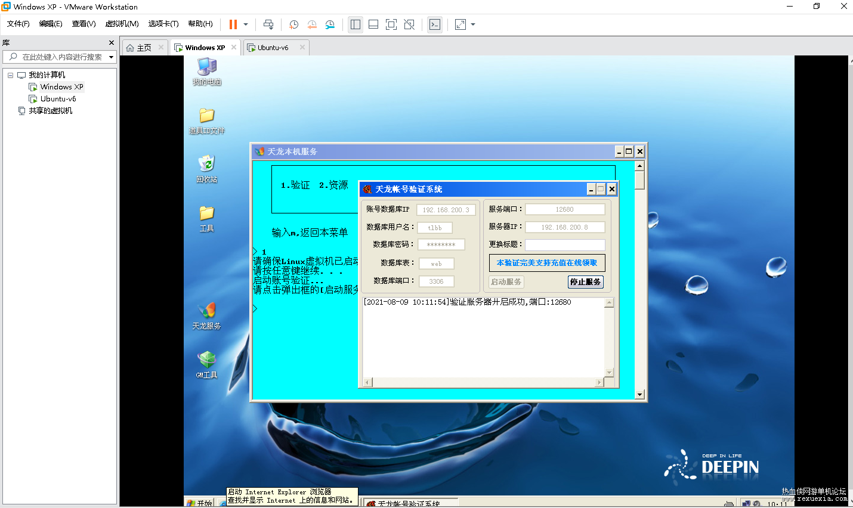Open the power options dropdown beside pause
Image resolution: width=853 pixels, height=508 pixels.
(246, 24)
